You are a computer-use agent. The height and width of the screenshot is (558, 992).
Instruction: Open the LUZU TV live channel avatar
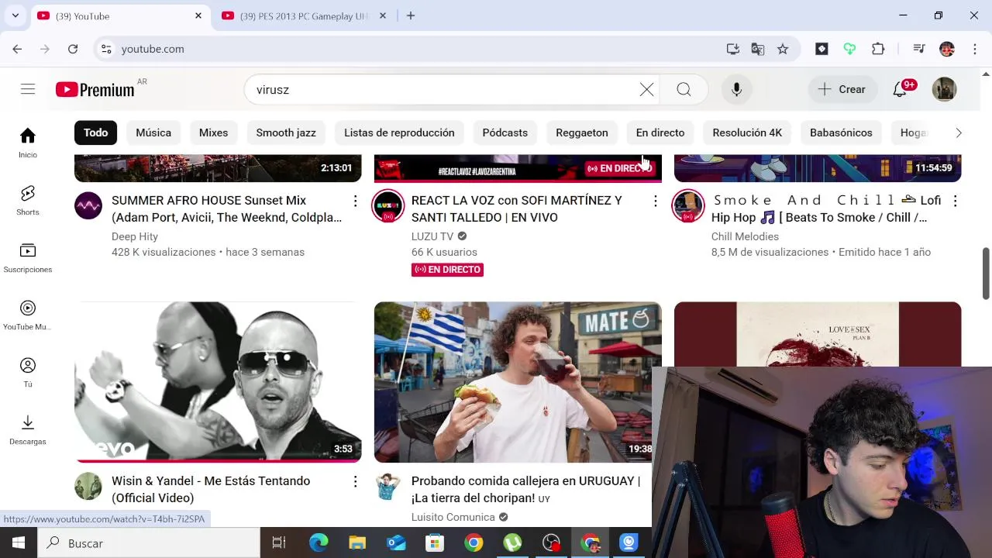click(388, 206)
